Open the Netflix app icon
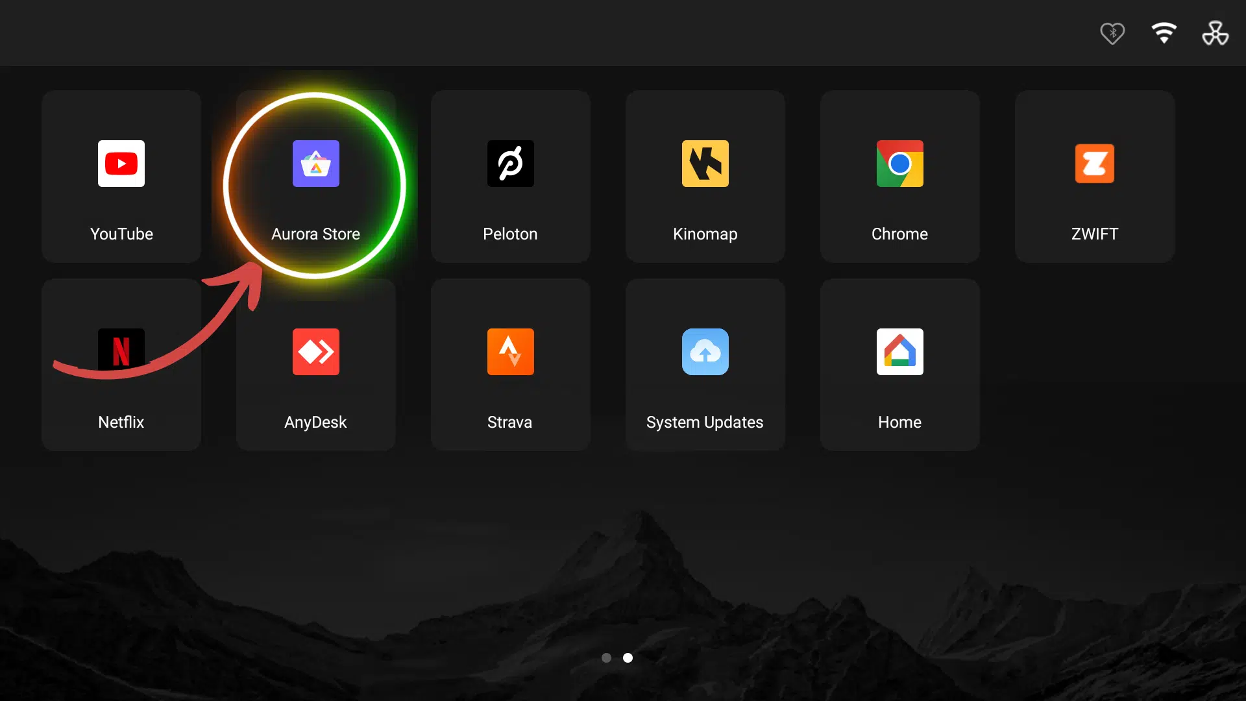The width and height of the screenshot is (1246, 701). point(121,352)
